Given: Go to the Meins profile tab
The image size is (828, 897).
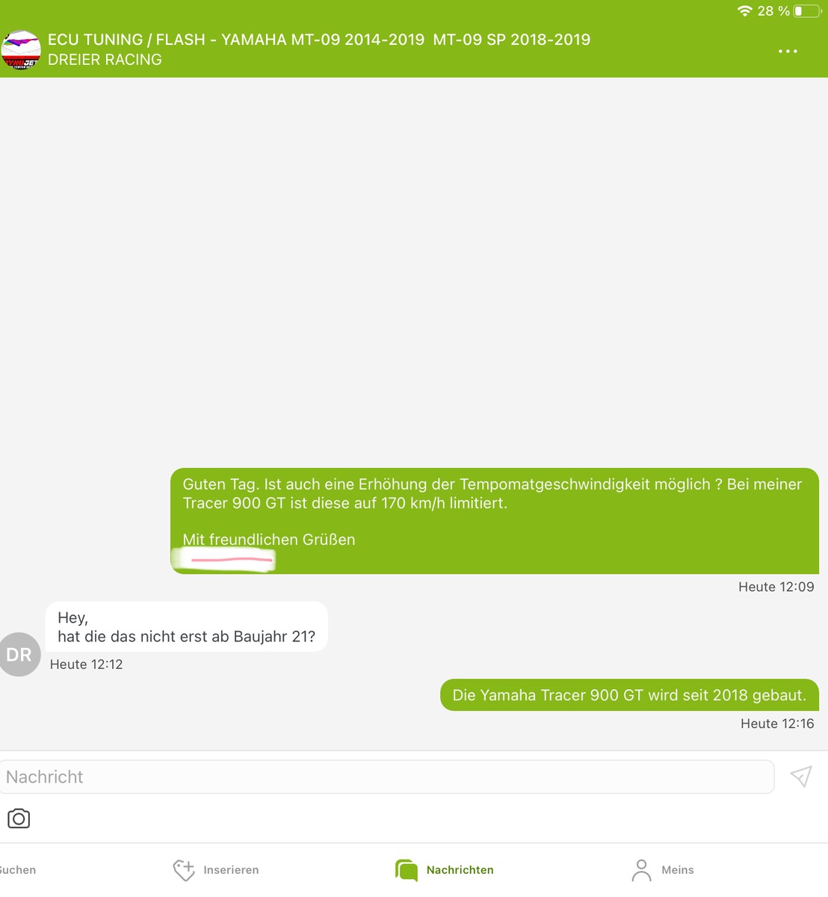Looking at the screenshot, I should [x=663, y=870].
